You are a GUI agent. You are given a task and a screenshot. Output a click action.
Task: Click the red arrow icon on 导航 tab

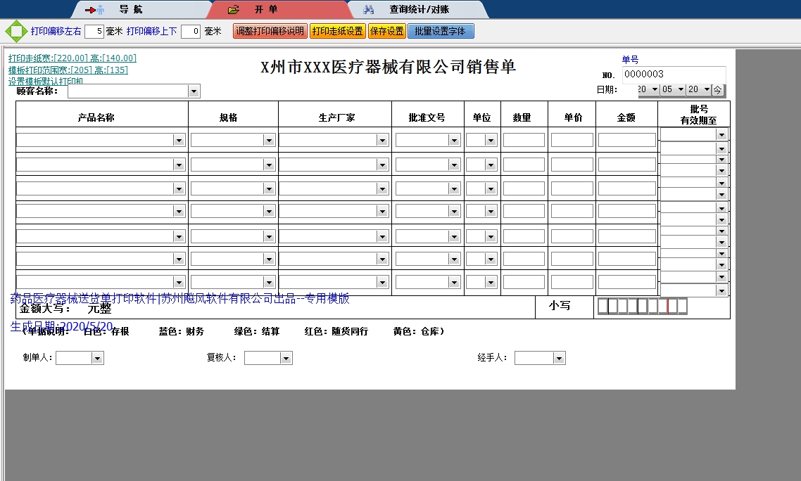pos(94,10)
